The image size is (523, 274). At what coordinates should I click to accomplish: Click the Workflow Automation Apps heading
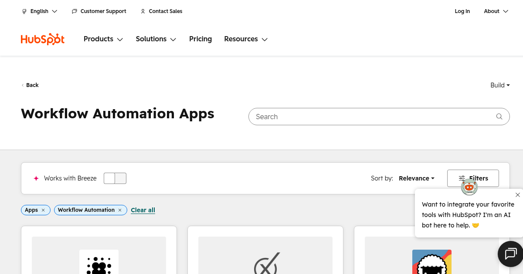(118, 114)
